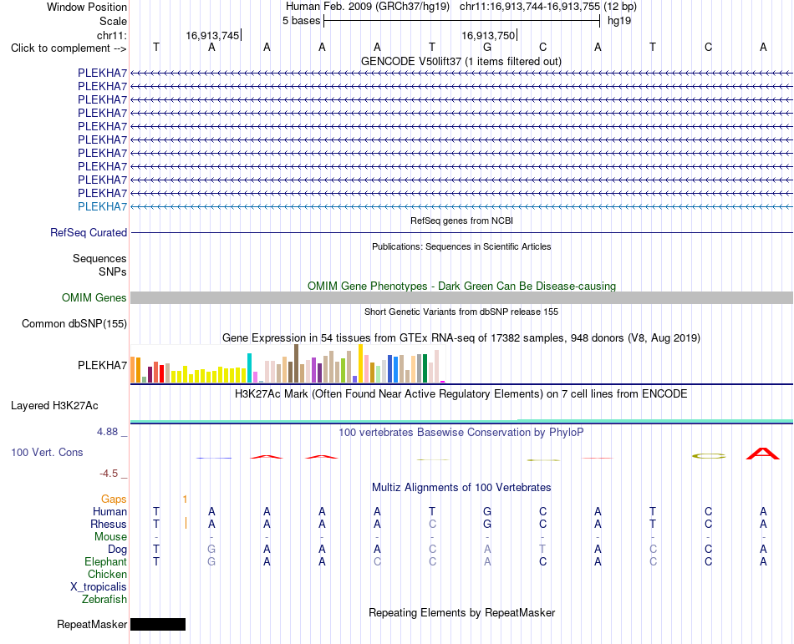Screen dimensions: 794x644
Task: Click 'Multiz Alignments of 100 Vertebrates' title
Action: point(461,488)
